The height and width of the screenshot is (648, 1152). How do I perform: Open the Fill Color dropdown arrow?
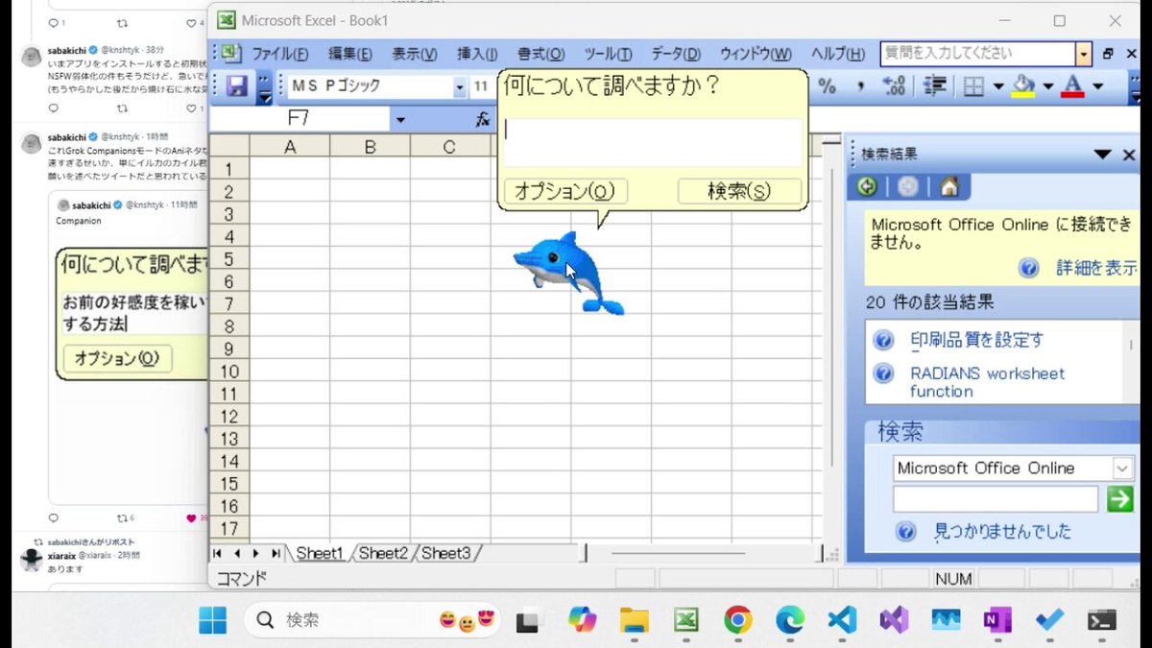point(1047,86)
